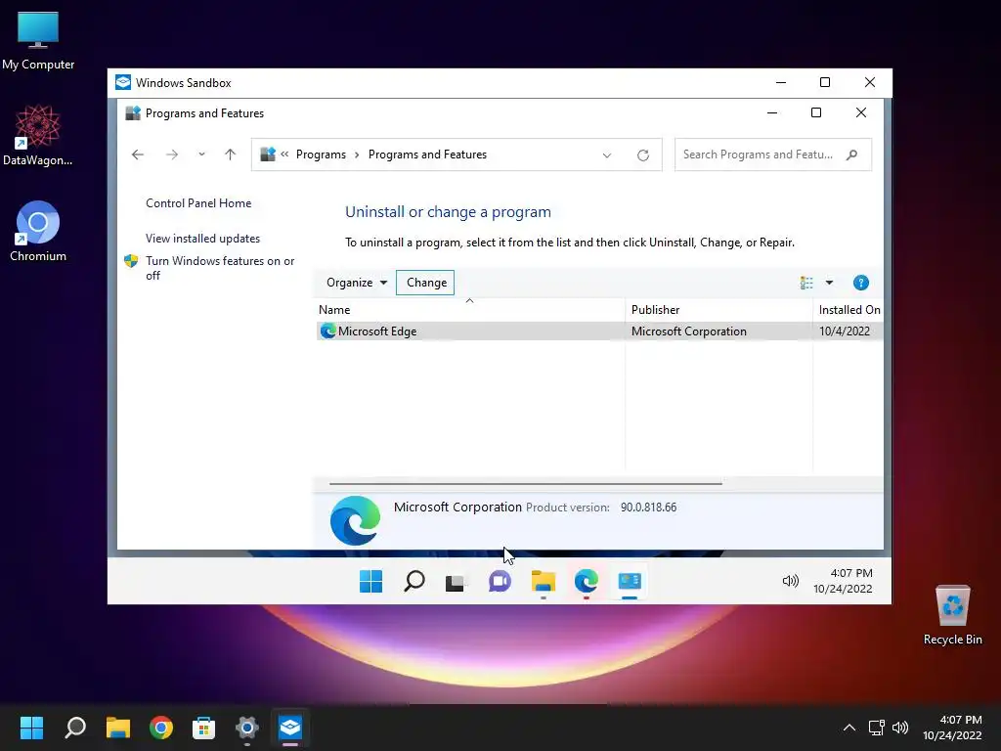Expand the view options dropdown arrow
Screen dimensions: 1001x751
(829, 283)
